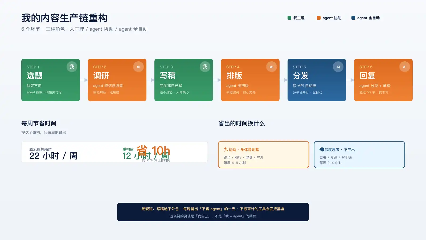Click the 读书 / 复盘 / 写手账 line
The height and width of the screenshot is (240, 426).
[x=335, y=157]
